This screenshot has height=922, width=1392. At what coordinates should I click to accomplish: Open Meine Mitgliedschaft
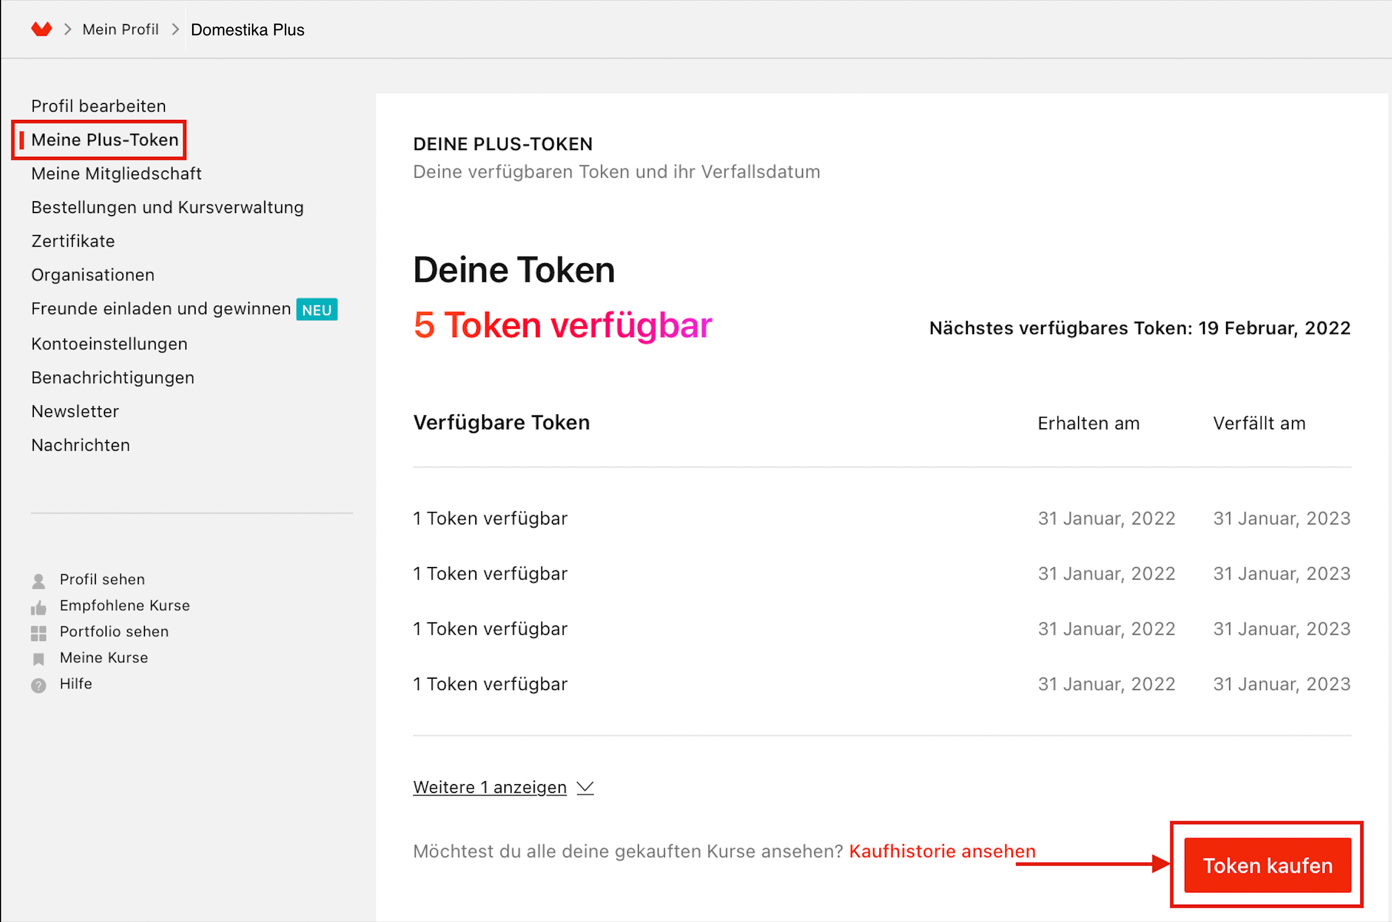coord(116,174)
